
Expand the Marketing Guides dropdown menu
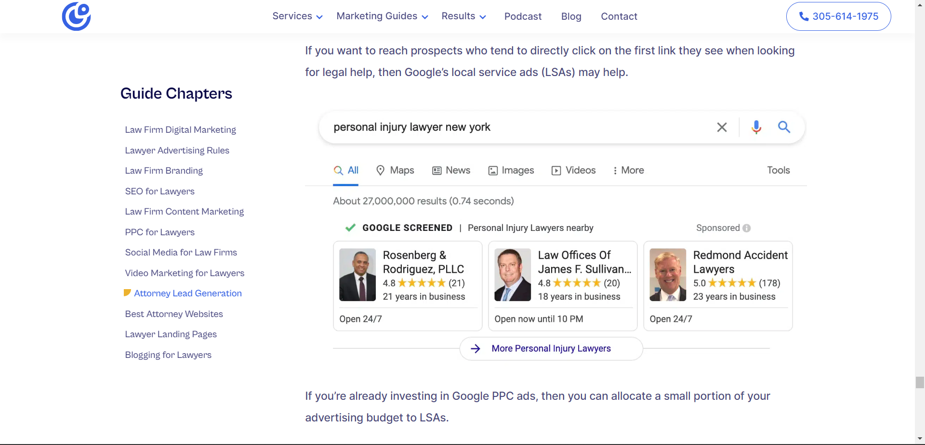(x=382, y=16)
